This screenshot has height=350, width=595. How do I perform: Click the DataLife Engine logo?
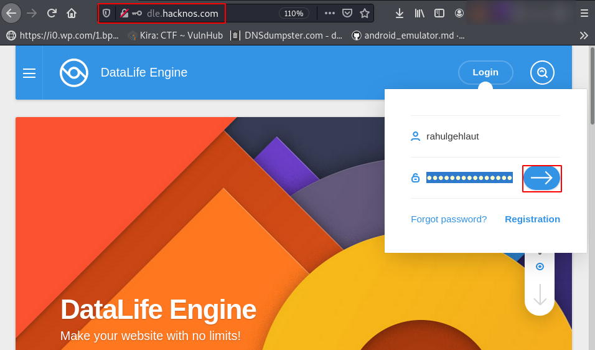pos(74,72)
